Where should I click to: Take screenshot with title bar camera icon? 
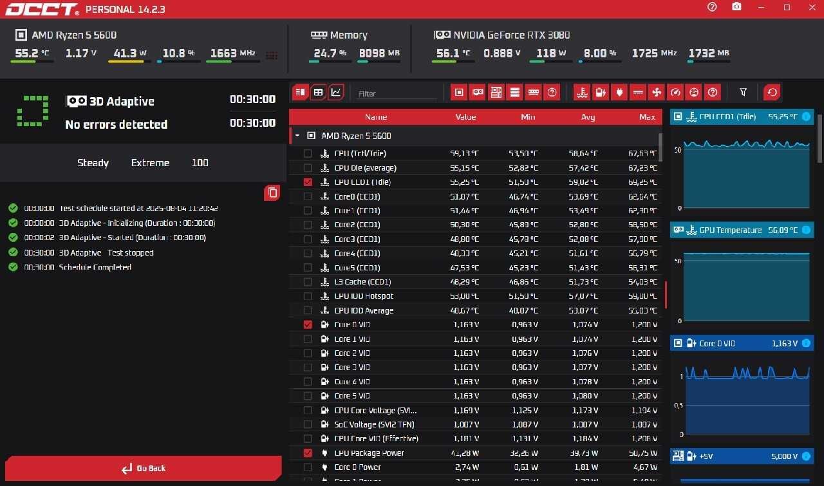pos(736,7)
